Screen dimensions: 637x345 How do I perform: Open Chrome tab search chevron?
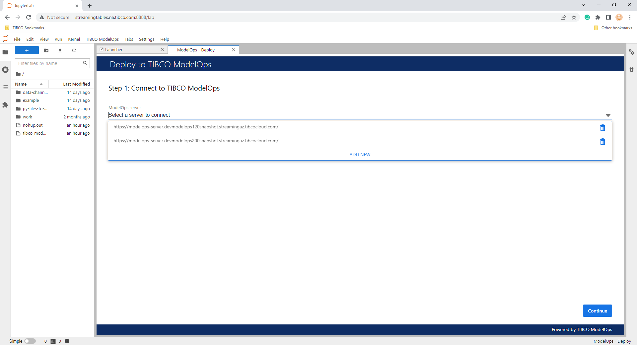584,5
